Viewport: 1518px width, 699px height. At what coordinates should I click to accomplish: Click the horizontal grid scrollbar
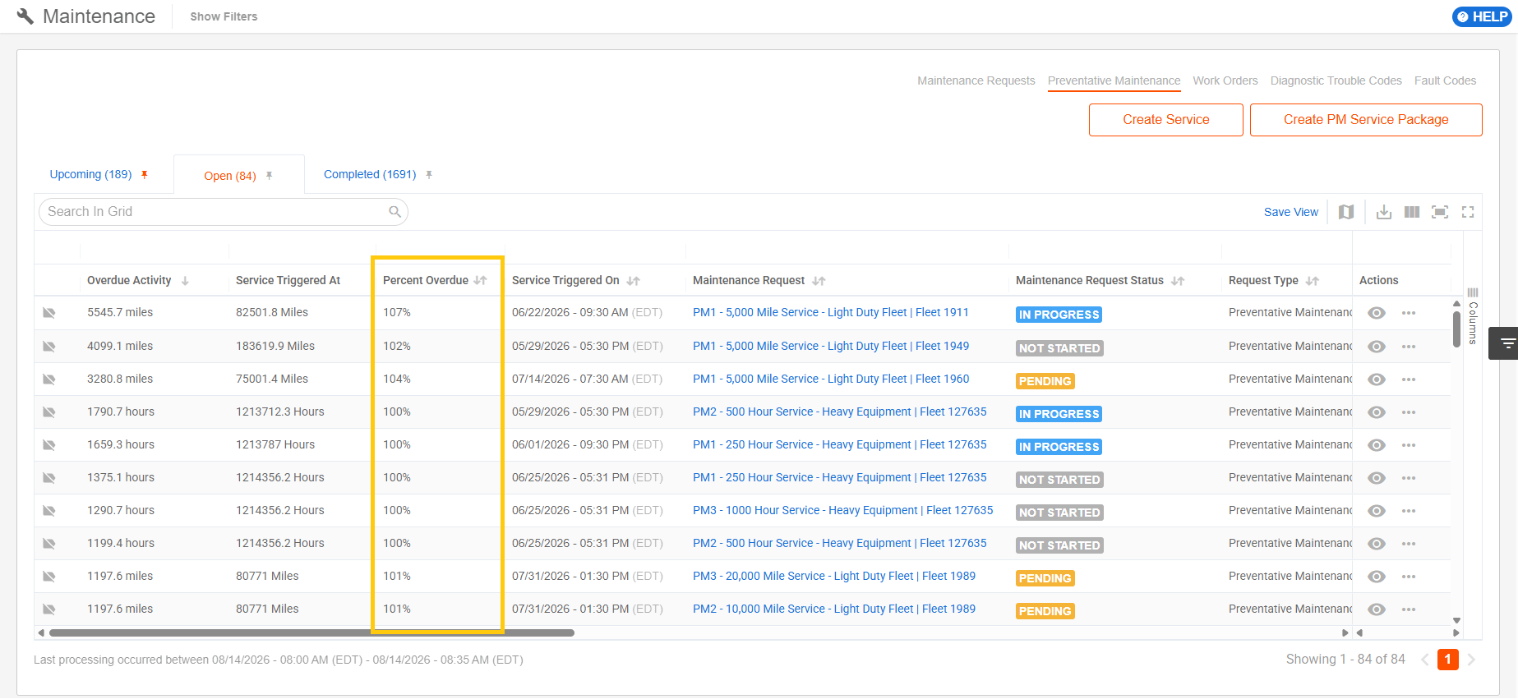point(312,632)
